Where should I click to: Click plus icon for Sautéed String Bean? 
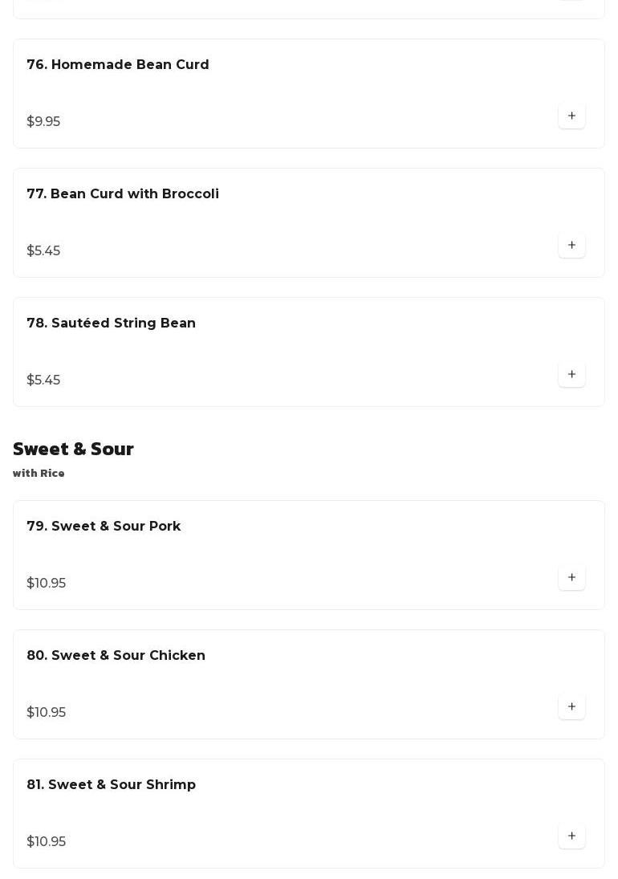(571, 374)
